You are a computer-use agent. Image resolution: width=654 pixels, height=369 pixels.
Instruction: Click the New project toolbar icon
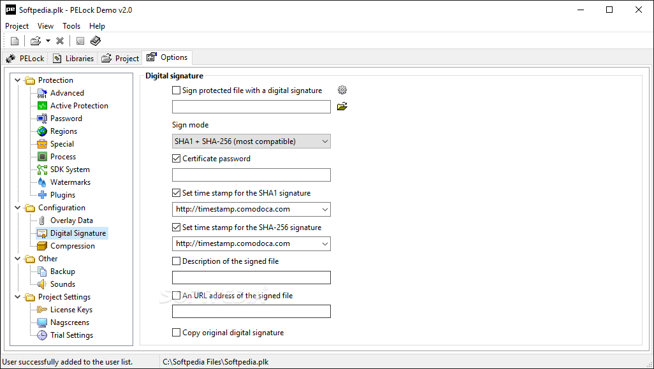point(15,41)
